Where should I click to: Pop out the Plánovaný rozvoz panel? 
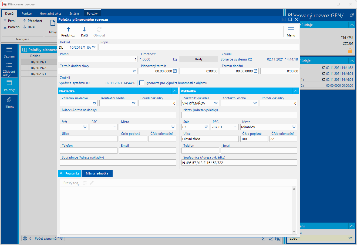click(x=352, y=15)
